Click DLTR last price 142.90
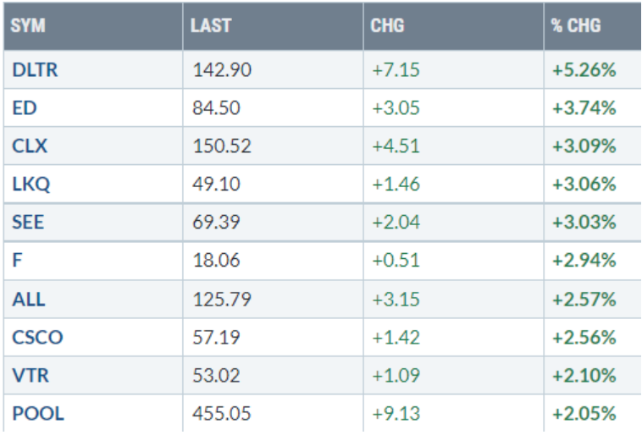Image resolution: width=642 pixels, height=435 pixels. (219, 71)
